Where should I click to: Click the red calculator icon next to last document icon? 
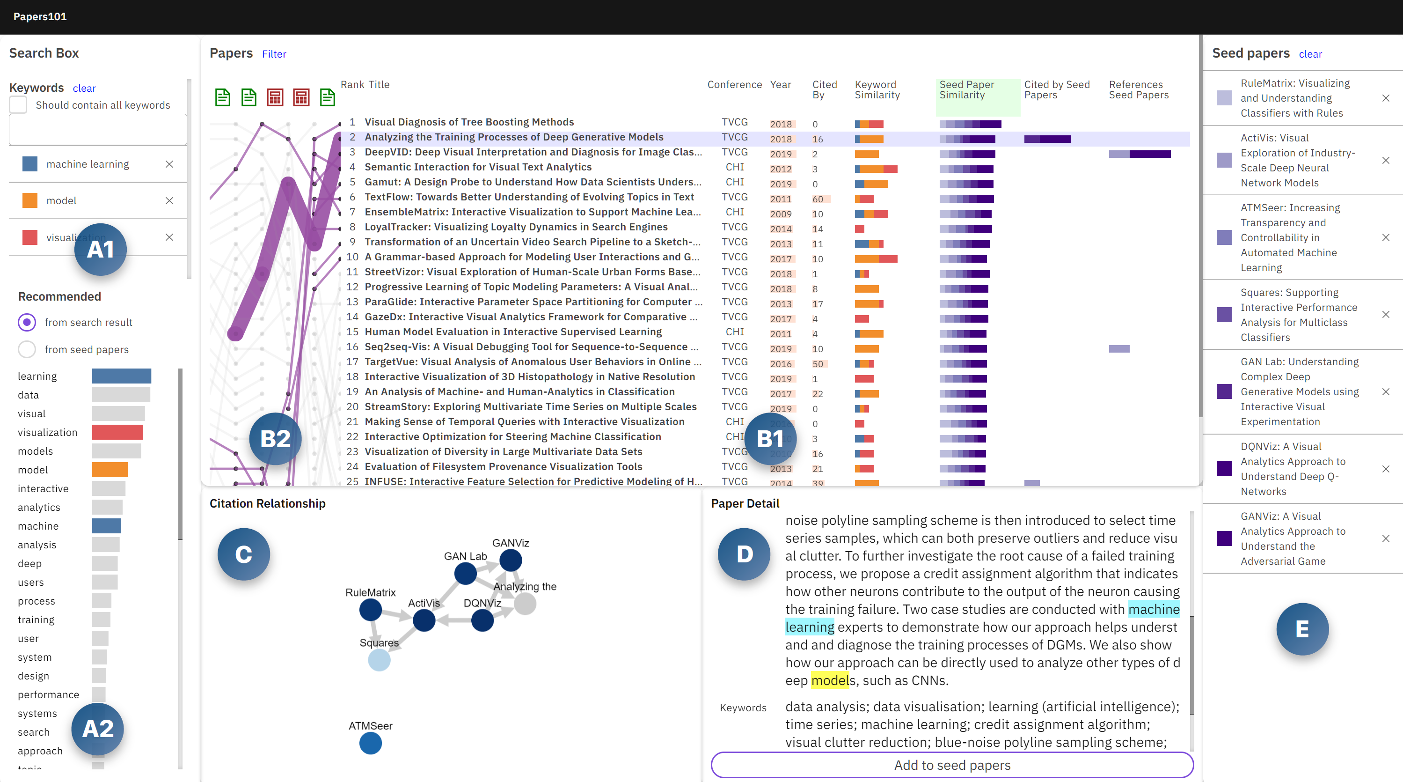[301, 97]
